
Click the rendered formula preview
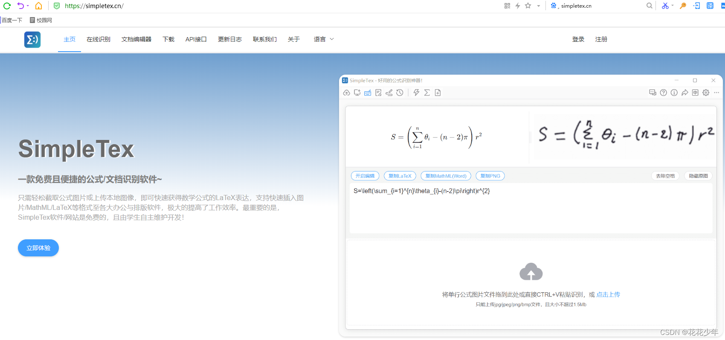click(437, 137)
